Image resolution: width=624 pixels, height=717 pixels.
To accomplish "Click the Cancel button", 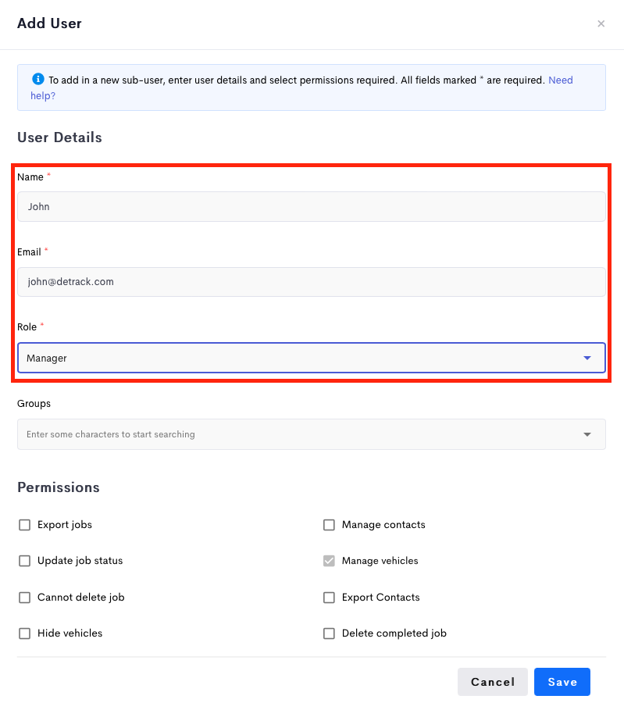I will (492, 682).
